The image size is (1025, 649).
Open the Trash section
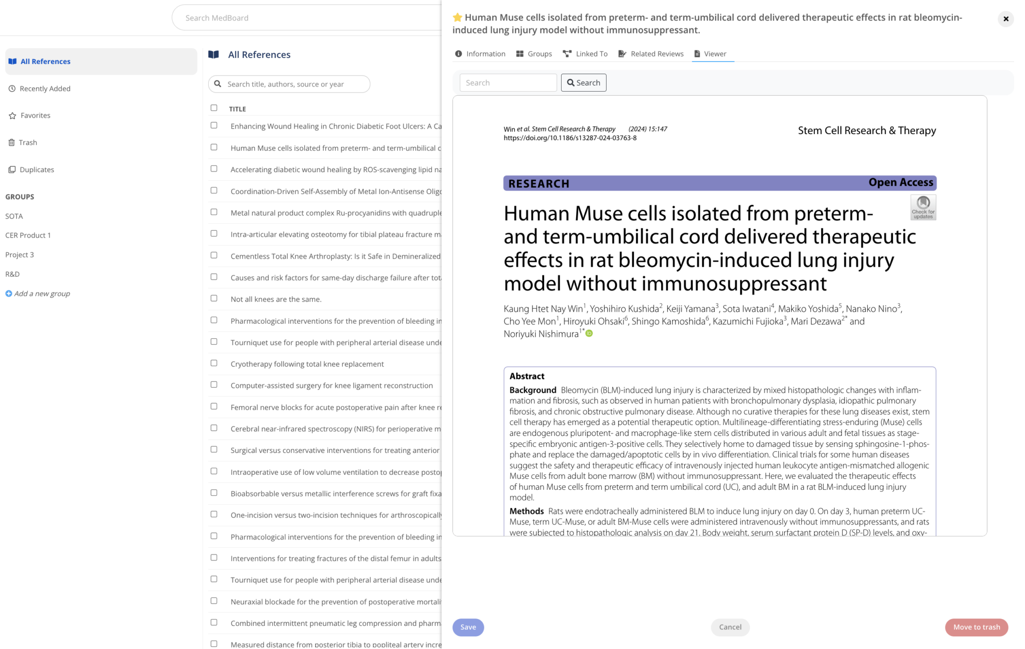28,142
